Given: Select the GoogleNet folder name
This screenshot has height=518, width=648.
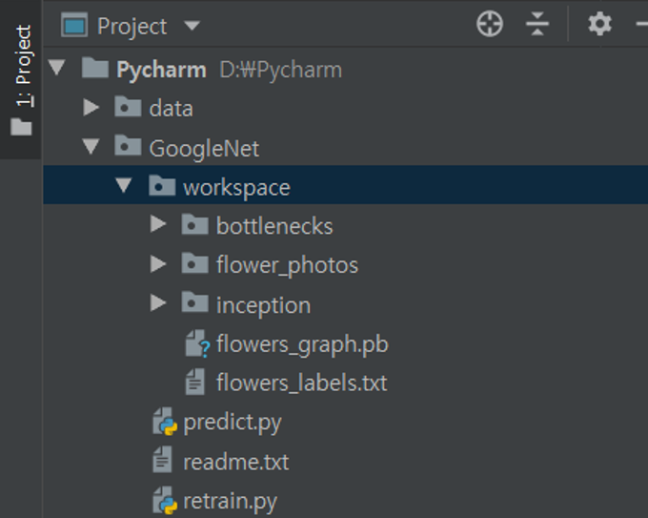Looking at the screenshot, I should click(x=204, y=149).
